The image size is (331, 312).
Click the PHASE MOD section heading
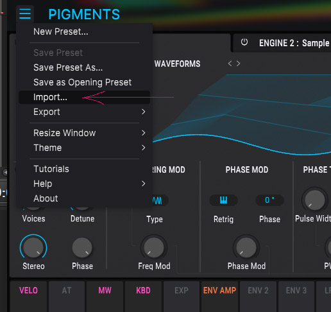click(247, 169)
